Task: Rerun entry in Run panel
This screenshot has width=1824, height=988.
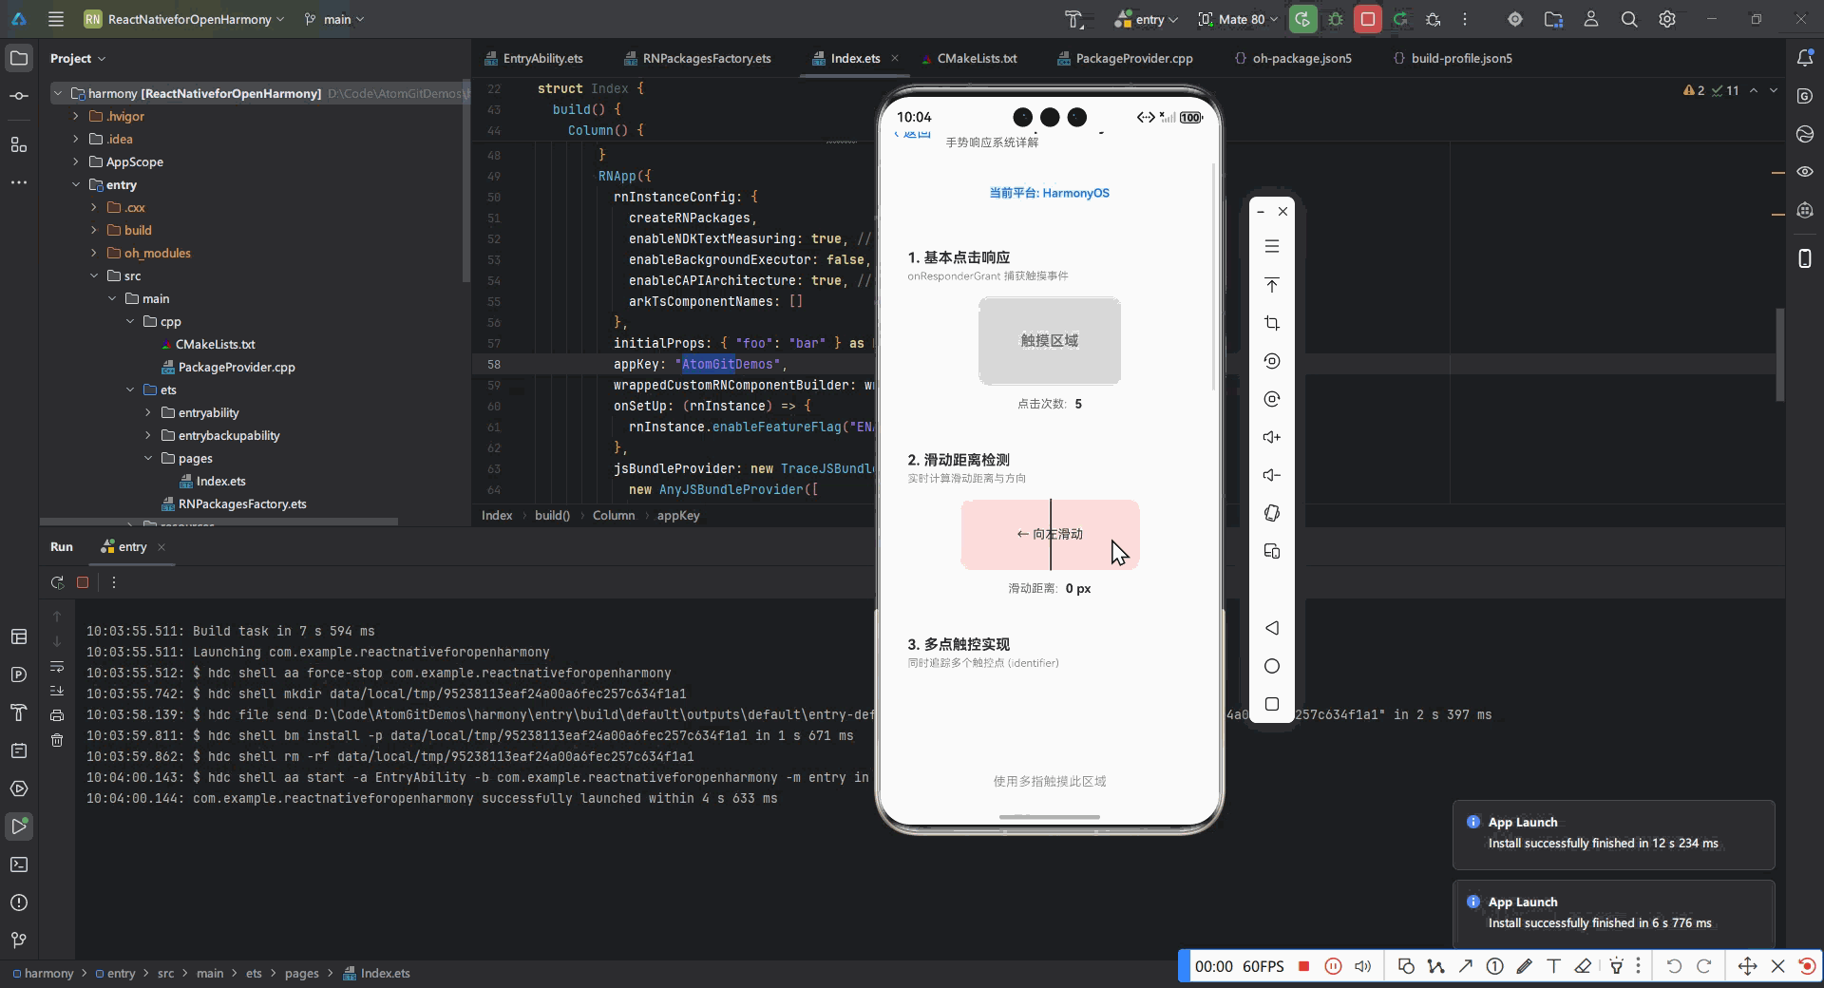Action: tap(57, 582)
